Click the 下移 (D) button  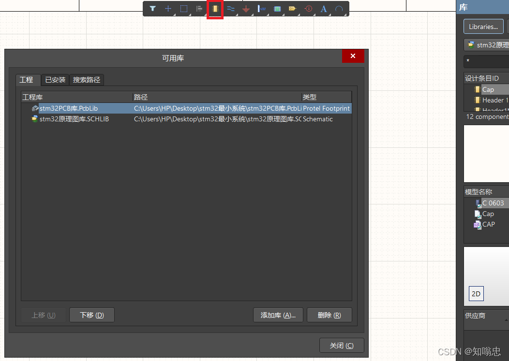pyautogui.click(x=92, y=315)
